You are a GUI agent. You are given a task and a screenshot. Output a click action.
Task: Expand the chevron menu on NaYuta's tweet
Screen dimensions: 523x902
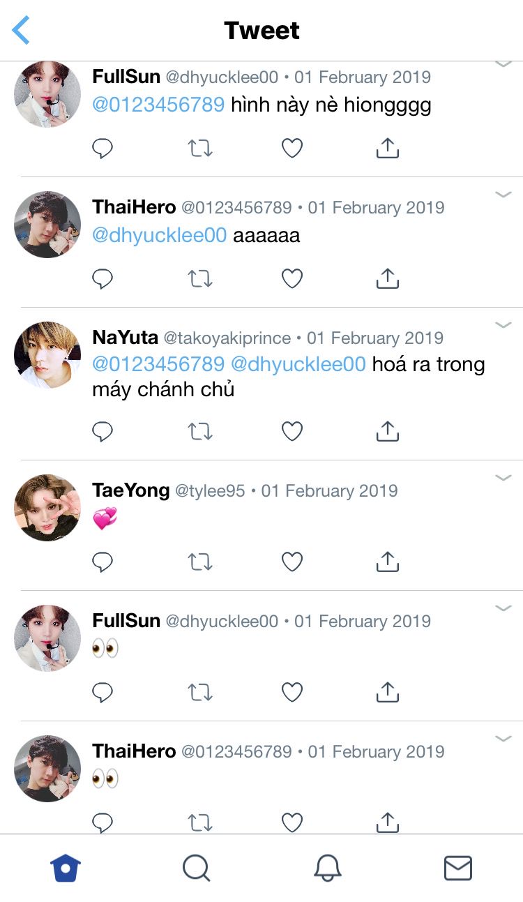click(x=503, y=325)
